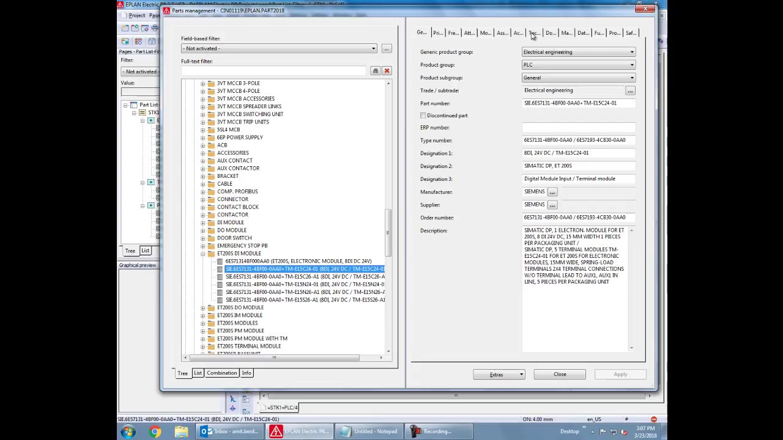The height and width of the screenshot is (440, 783).
Task: Switch to the Tec... tab
Action: [x=534, y=33]
